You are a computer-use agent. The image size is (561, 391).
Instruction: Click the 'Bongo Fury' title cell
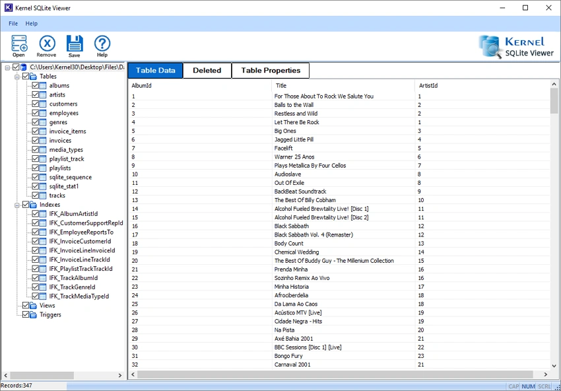pyautogui.click(x=343, y=356)
